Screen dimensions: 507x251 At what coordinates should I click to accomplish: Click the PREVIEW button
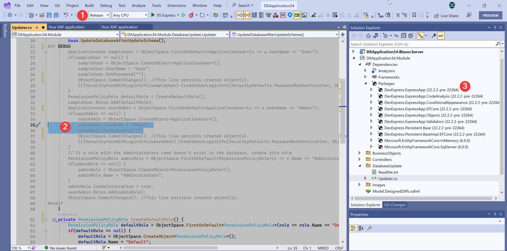click(491, 15)
